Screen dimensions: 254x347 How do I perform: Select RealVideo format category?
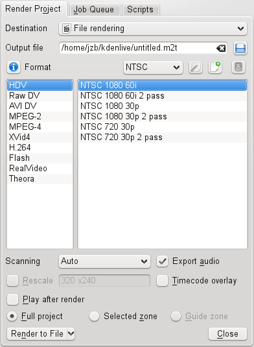(40, 169)
